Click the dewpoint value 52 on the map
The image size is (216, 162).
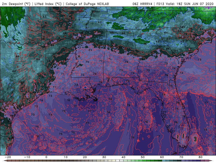point(164,22)
